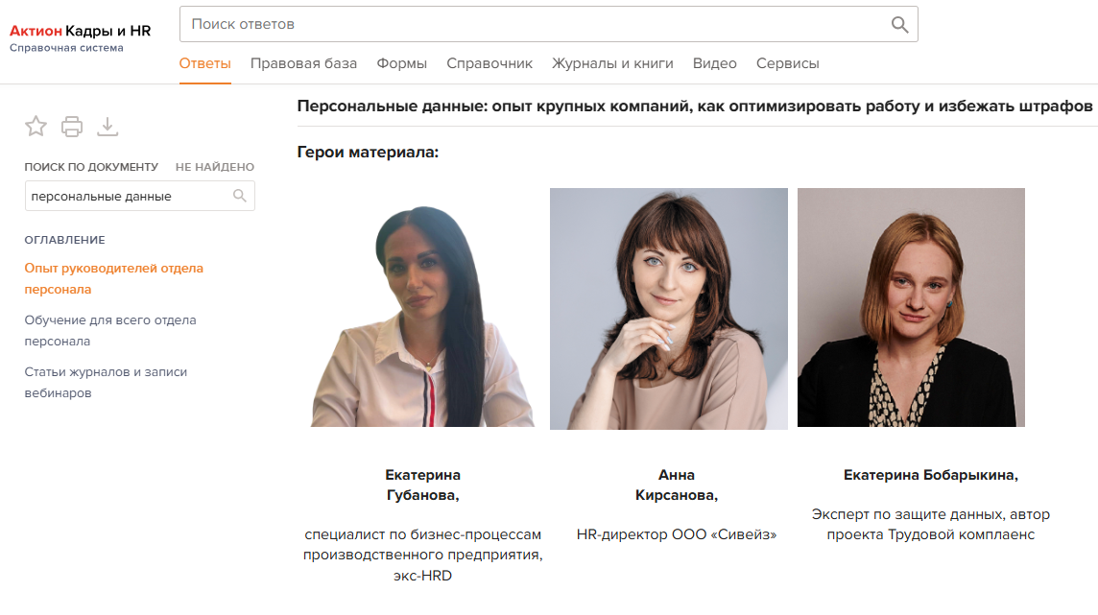
Task: Click the magnifier in the main search bar
Action: point(900,25)
